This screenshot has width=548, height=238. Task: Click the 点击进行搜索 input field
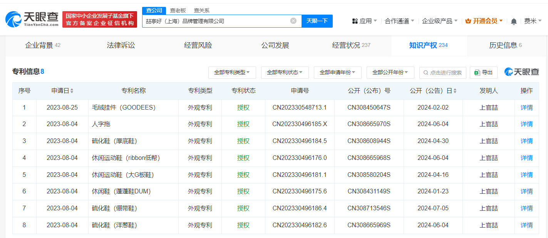(x=443, y=73)
